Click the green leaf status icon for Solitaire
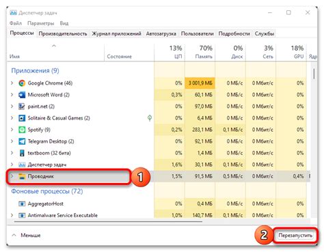 pos(150,118)
